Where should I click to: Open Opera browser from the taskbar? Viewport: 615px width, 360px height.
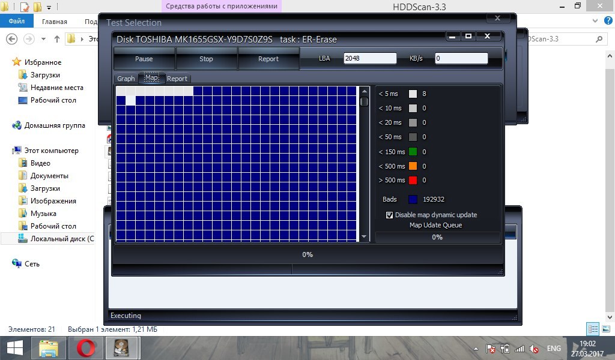(86, 348)
